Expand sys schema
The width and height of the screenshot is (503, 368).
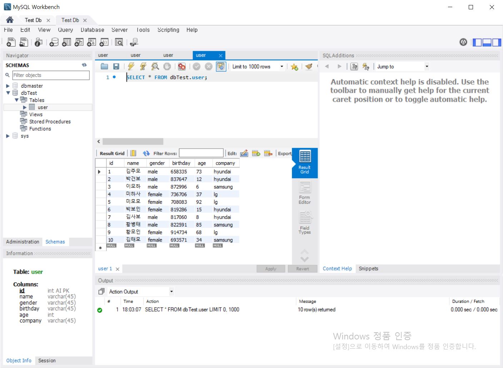click(8, 136)
